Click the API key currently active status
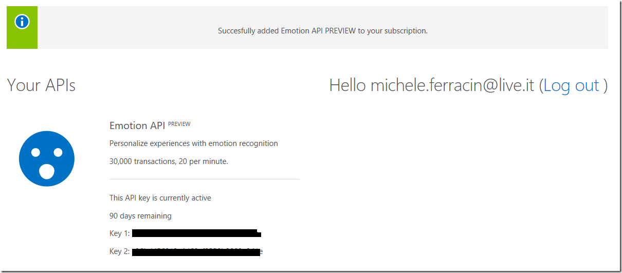 click(160, 198)
